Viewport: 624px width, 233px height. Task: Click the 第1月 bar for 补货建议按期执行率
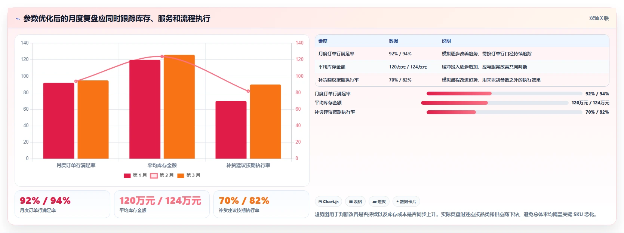click(231, 130)
